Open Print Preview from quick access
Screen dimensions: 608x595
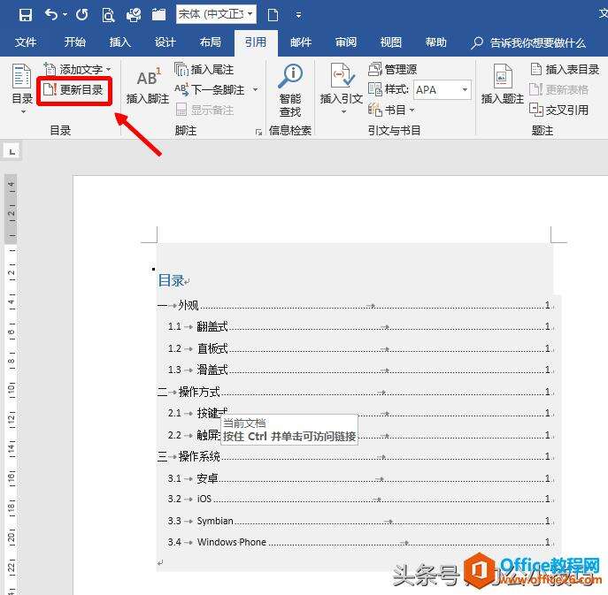point(108,15)
